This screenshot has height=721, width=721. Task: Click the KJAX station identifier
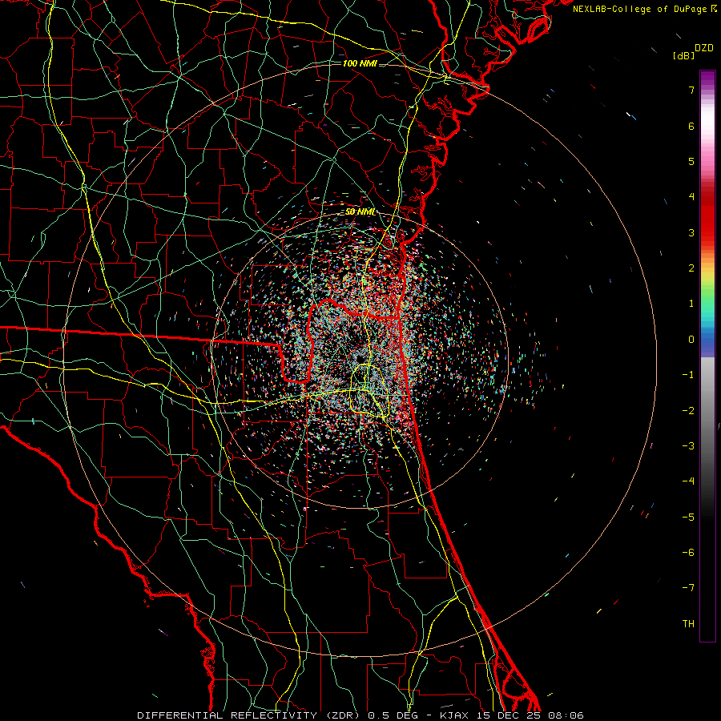453,715
